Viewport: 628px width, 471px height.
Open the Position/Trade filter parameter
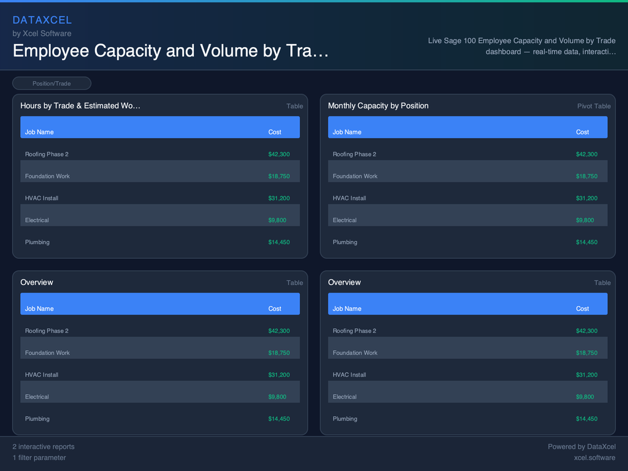point(52,83)
